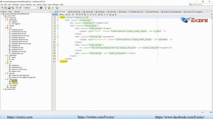Click the New File toolbar icon
This screenshot has width=213, height=119.
(x=2, y=8)
